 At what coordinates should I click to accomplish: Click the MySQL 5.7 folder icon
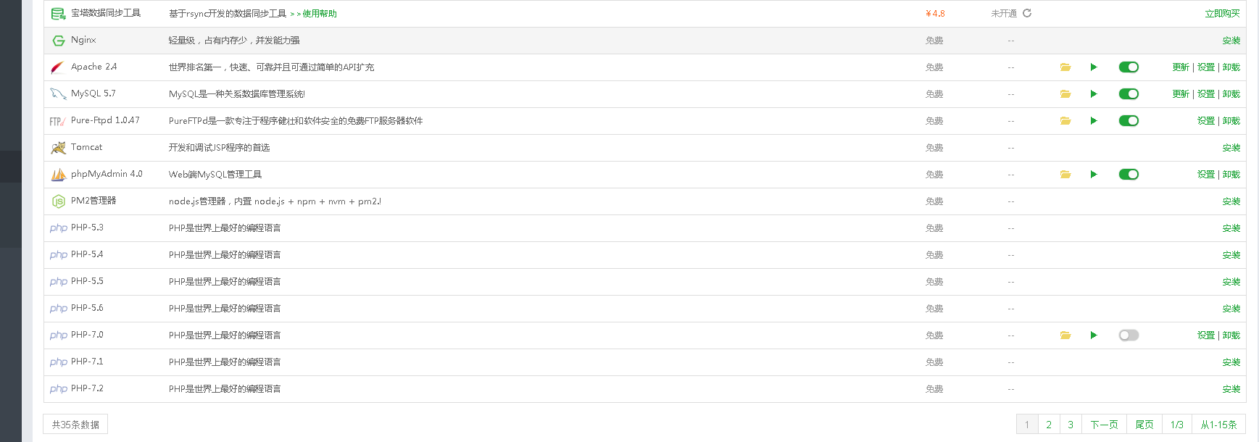1065,94
